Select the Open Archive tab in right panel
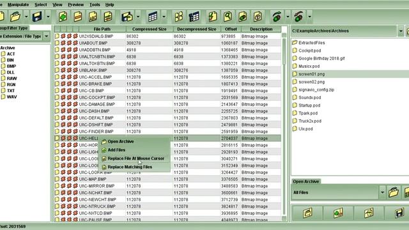Viewport: 409px width, 230px height. [306, 181]
